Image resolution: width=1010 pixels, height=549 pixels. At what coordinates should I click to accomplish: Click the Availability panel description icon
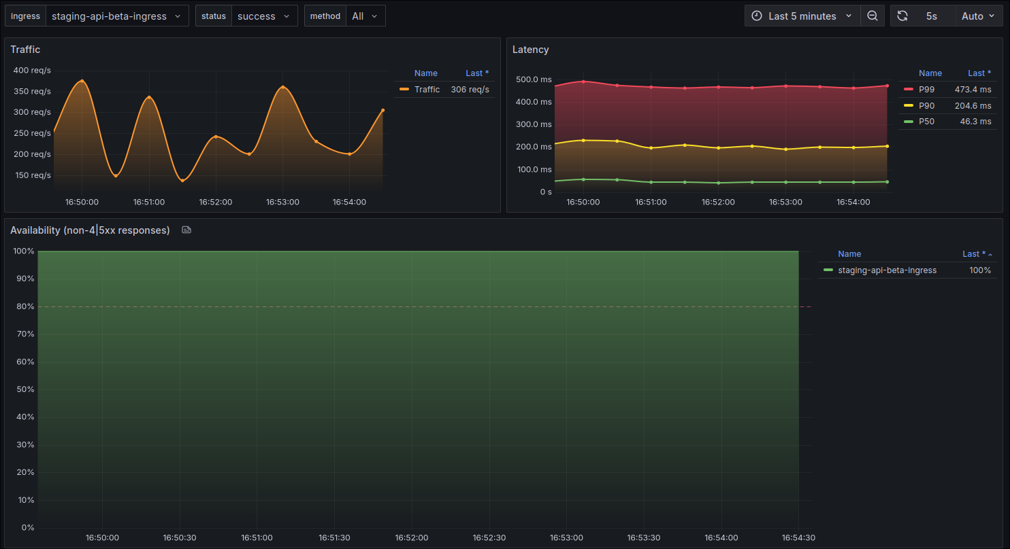pyautogui.click(x=186, y=230)
